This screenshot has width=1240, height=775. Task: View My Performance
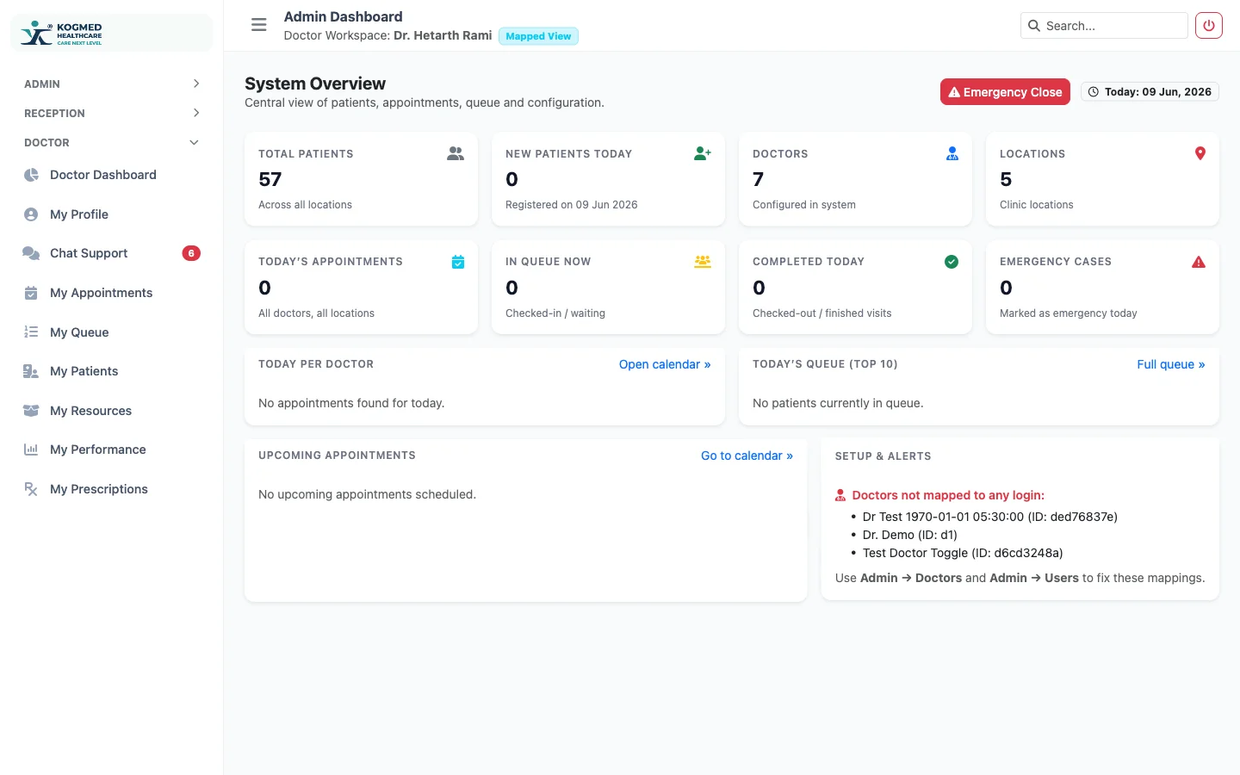(112, 449)
